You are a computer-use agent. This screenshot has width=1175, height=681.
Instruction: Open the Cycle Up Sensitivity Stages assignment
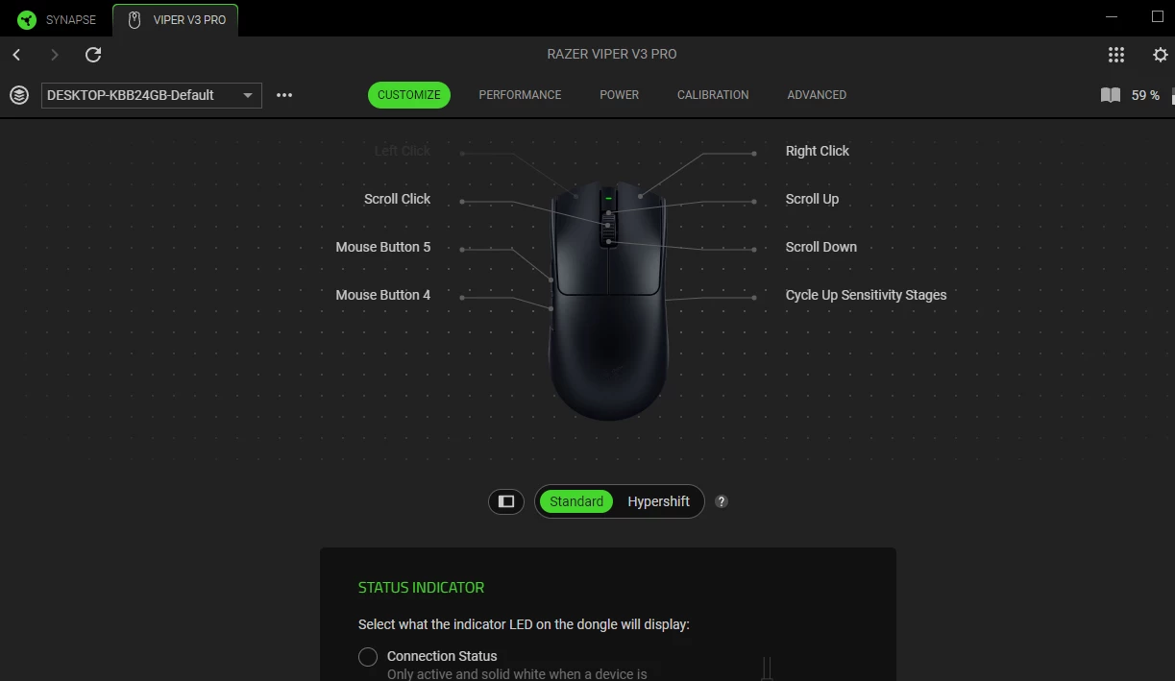click(866, 295)
